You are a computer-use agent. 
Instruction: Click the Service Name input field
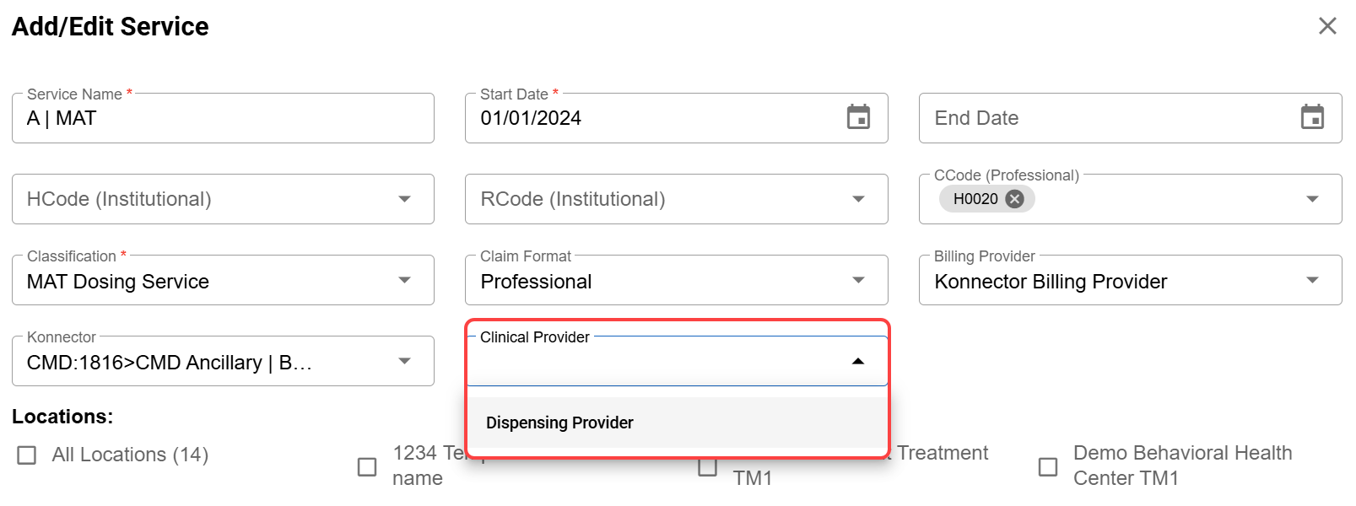click(x=223, y=118)
